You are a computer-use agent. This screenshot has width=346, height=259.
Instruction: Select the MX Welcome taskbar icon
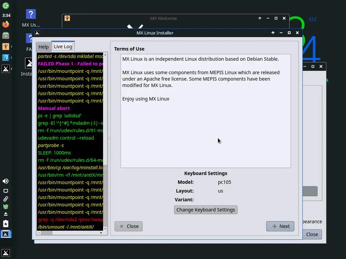click(6, 47)
